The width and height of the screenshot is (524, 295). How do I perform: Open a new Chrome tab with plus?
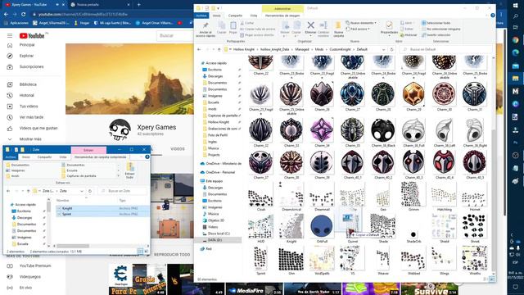(138, 5)
